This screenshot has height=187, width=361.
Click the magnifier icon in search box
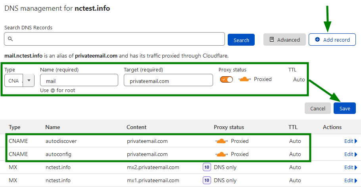[x=10, y=39]
